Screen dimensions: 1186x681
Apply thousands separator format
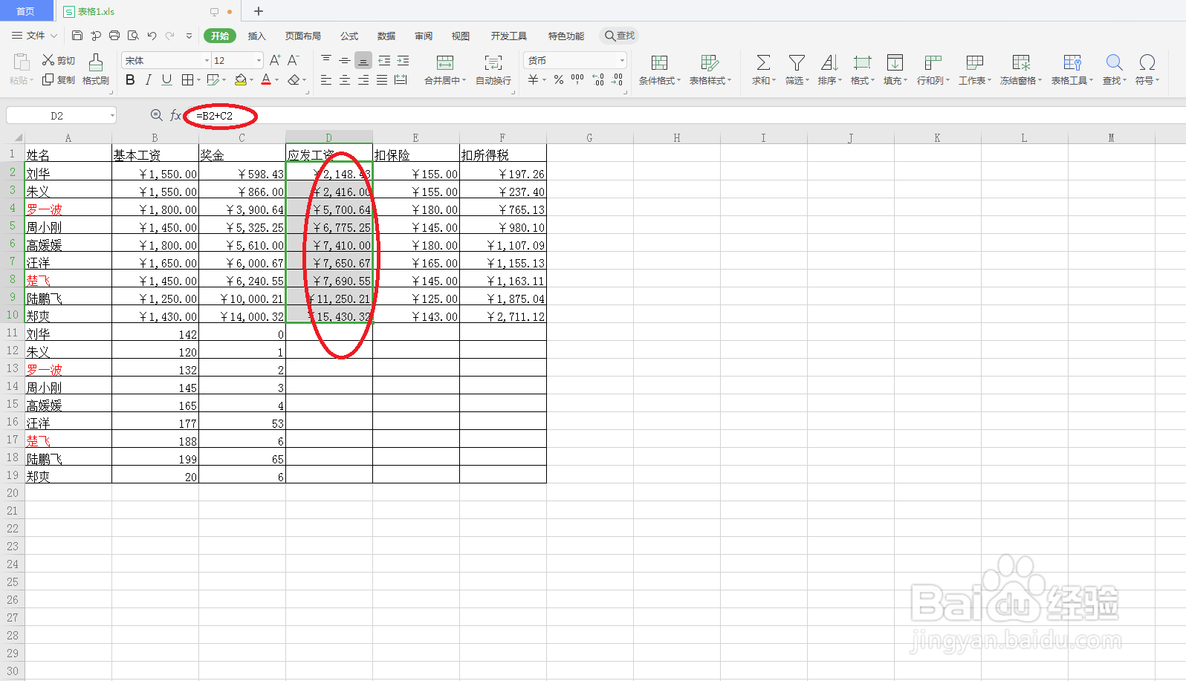pos(577,79)
